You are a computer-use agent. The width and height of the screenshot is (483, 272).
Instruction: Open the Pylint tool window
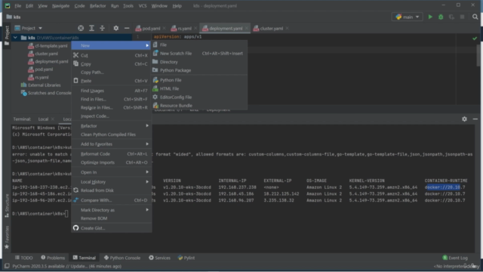[x=186, y=258]
